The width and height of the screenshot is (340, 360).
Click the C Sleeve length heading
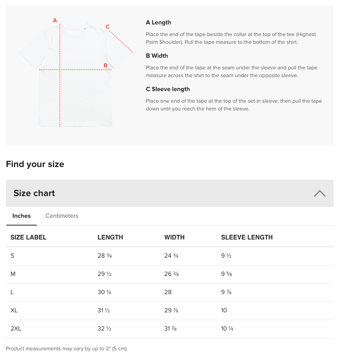coord(168,89)
